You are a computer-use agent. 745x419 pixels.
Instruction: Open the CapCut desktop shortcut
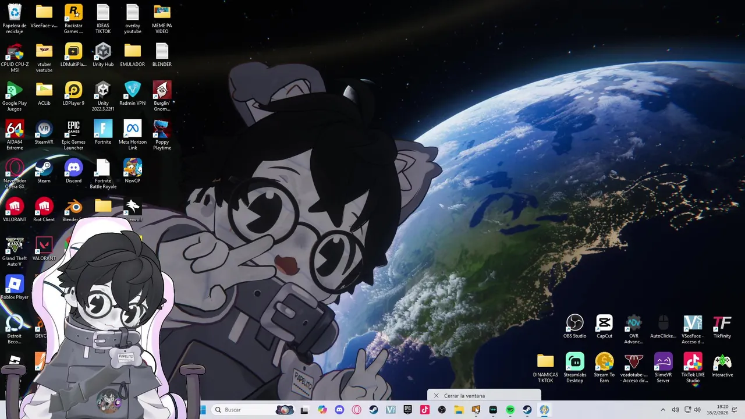(604, 326)
